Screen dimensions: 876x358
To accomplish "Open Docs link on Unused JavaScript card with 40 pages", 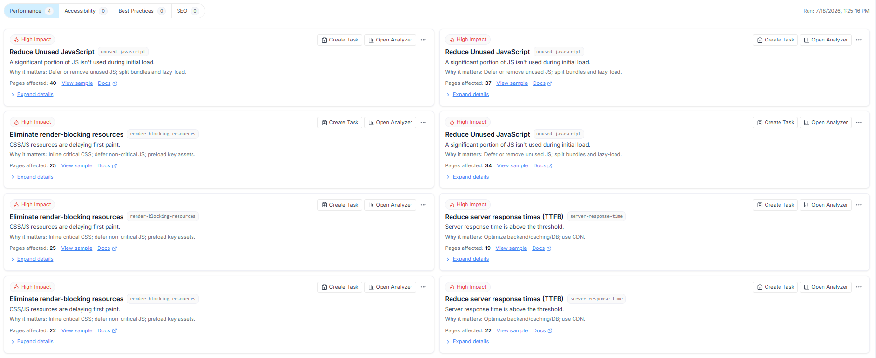I will pyautogui.click(x=108, y=83).
